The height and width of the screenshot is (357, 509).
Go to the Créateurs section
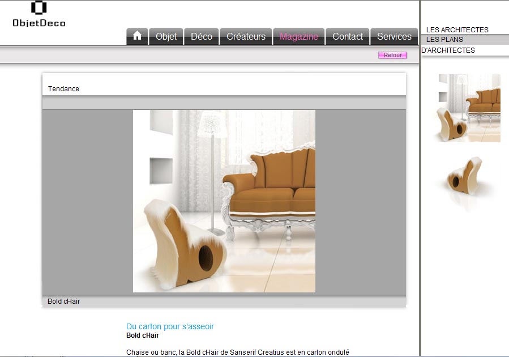pos(246,36)
